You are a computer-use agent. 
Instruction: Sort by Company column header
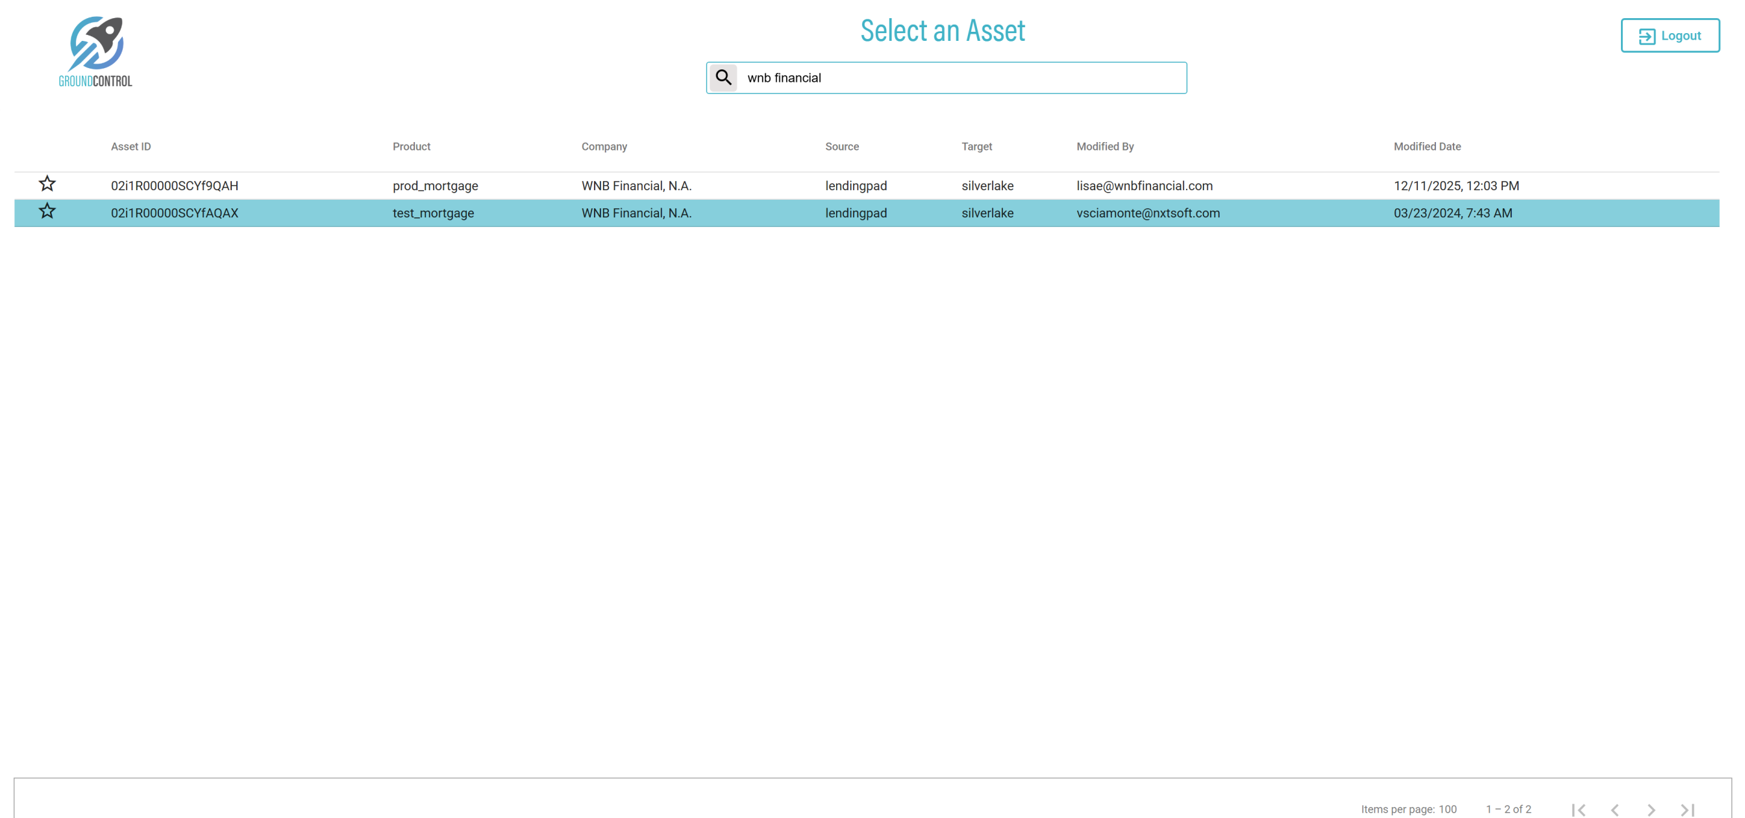[604, 146]
